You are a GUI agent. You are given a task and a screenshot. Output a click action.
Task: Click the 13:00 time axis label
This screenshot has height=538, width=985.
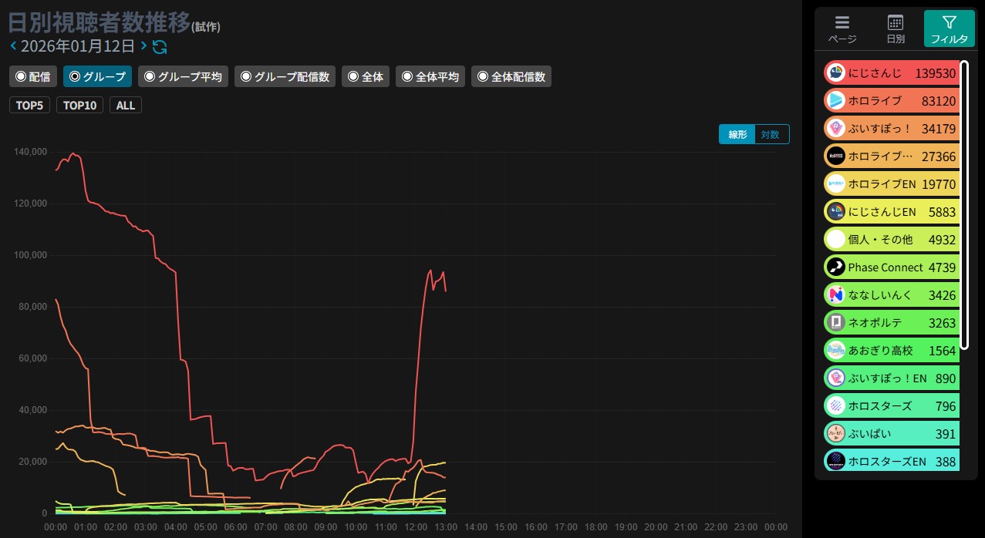[x=446, y=526]
